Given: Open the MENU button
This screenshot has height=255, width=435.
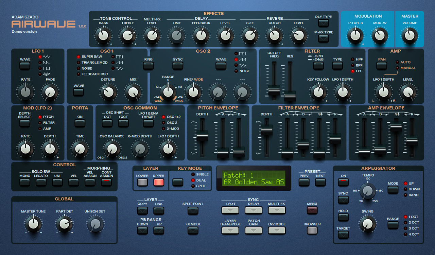Looking at the screenshot, I should 312,210.
